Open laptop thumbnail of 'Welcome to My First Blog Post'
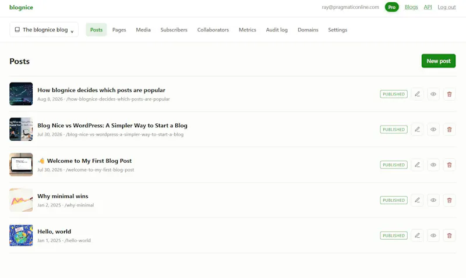This screenshot has height=278, width=466. point(21,165)
